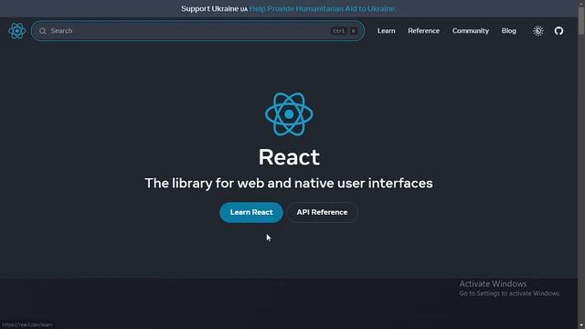Click the React logo in the navbar
Screen dimensions: 585x329
17,31
